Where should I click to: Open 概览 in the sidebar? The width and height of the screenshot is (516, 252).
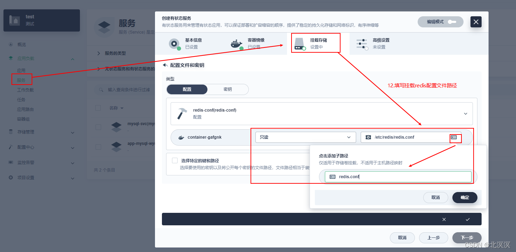22,44
